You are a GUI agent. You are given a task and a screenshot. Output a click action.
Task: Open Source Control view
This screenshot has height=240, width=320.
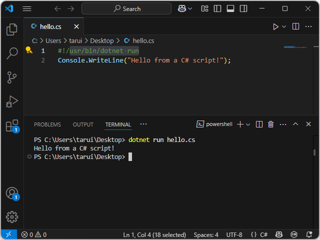coord(11,77)
